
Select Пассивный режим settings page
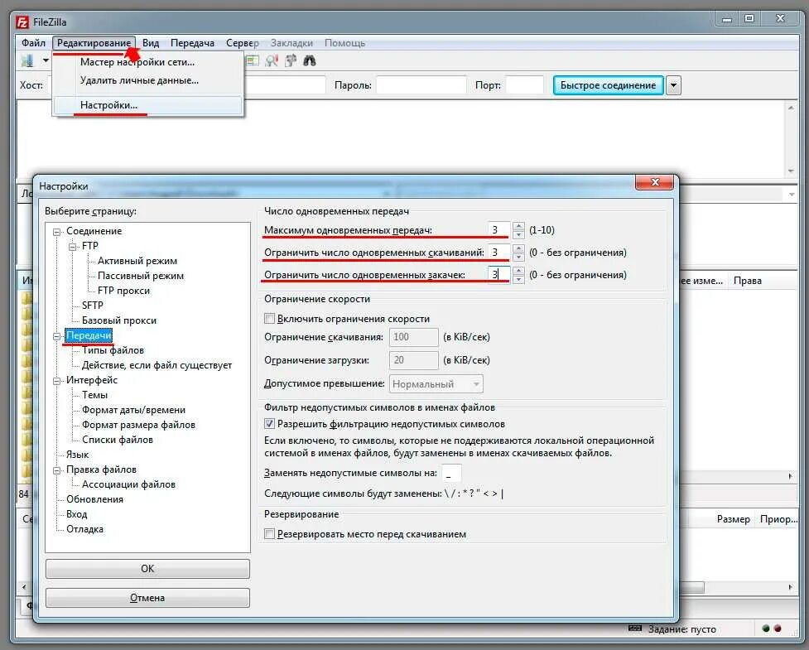pos(140,276)
